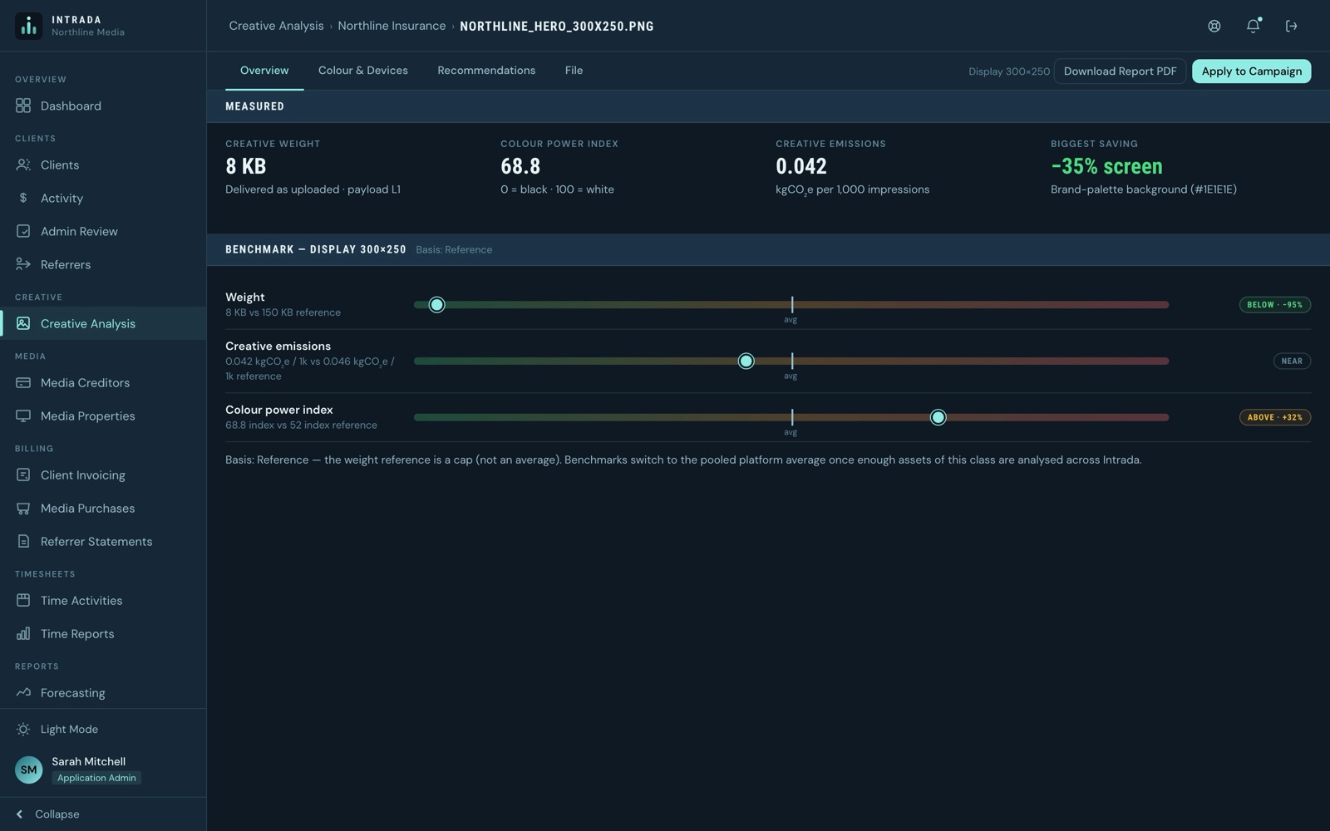
Task: Click the 68.8 colour power value
Action: coord(520,166)
